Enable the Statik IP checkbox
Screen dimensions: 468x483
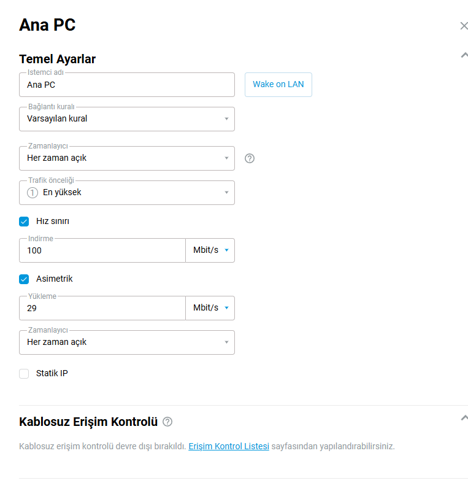(x=24, y=374)
